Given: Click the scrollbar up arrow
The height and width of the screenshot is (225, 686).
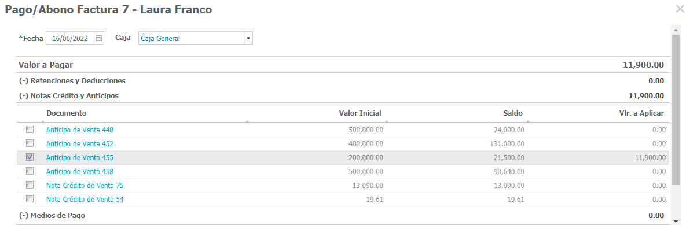Looking at the screenshot, I should [675, 29].
